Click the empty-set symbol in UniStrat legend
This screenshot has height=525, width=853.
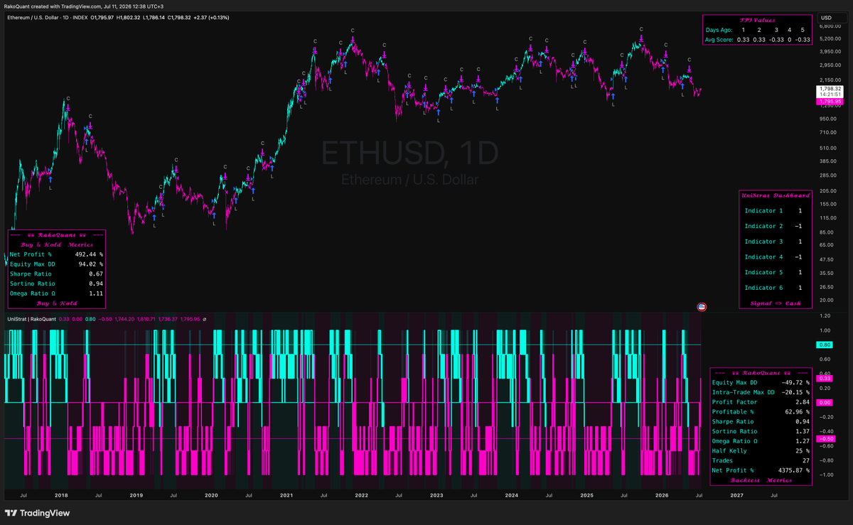(204, 320)
